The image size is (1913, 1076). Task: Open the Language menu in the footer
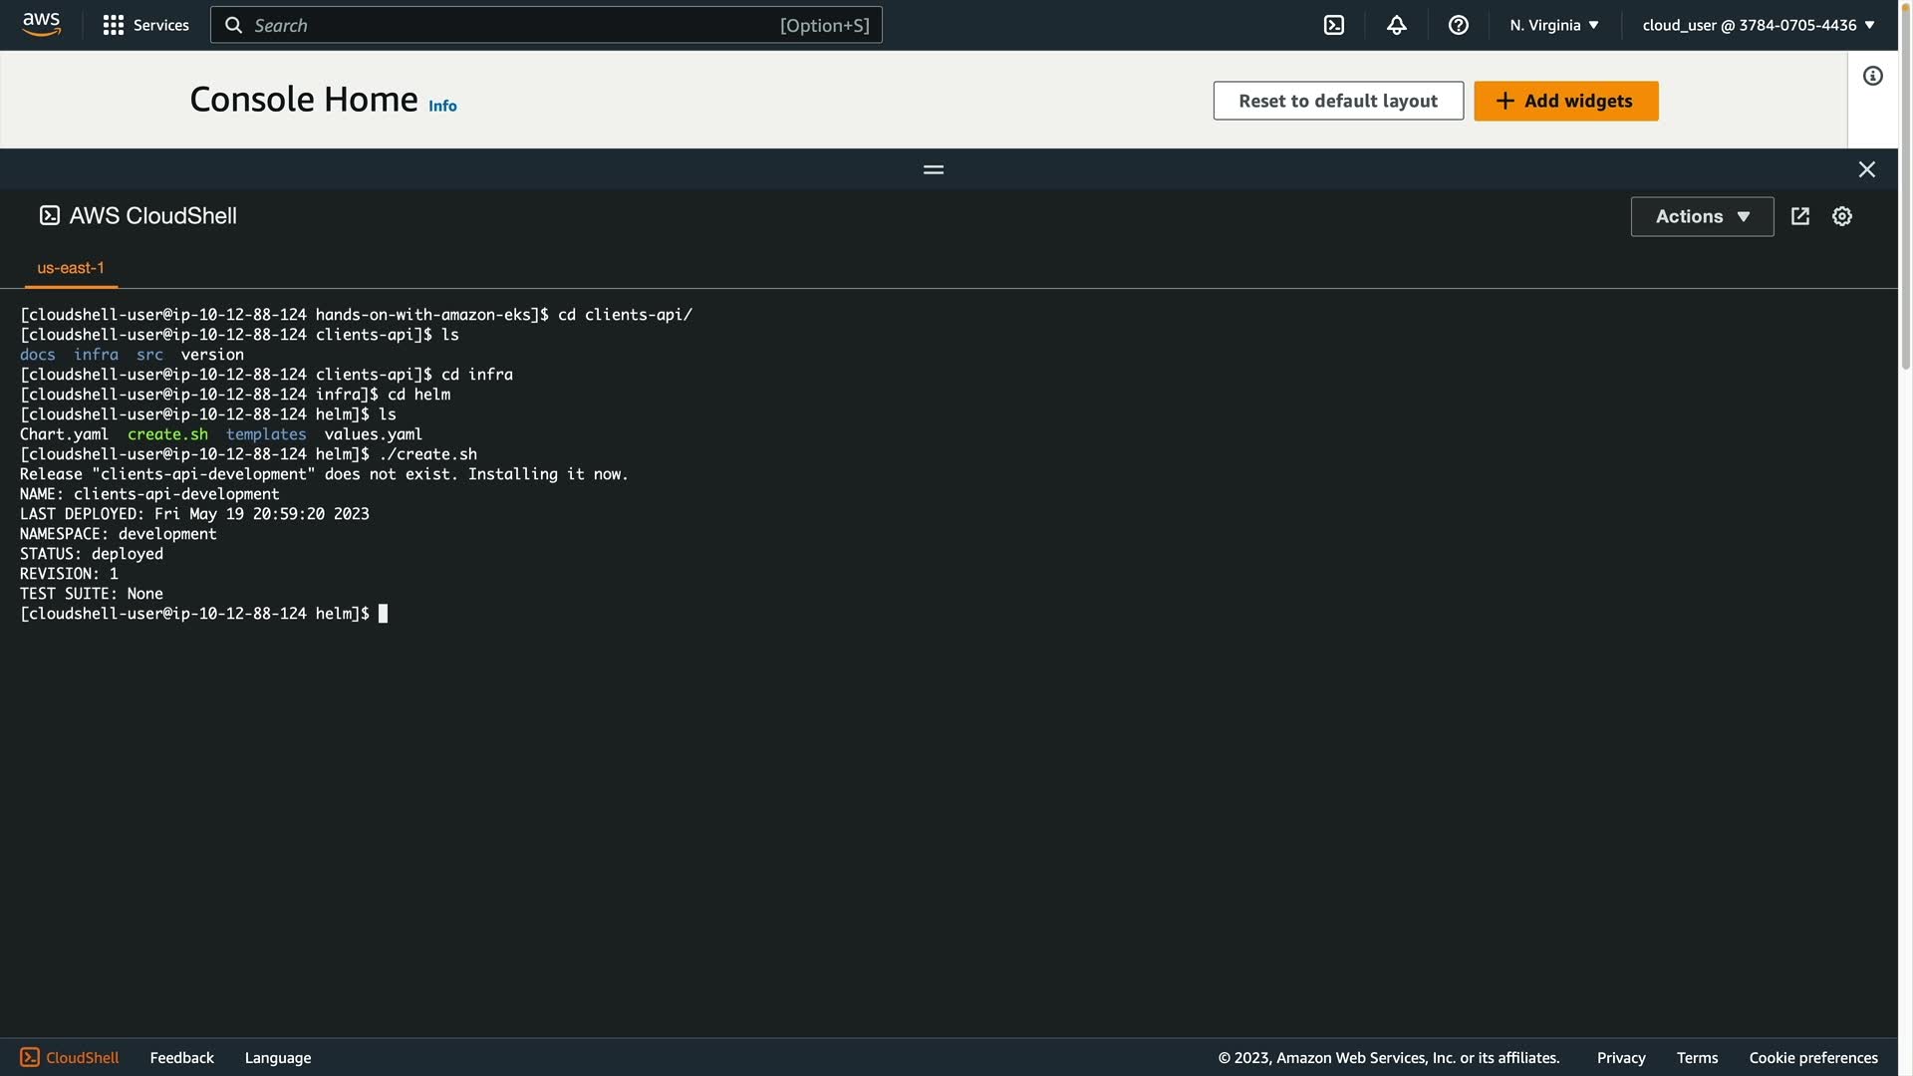point(277,1057)
